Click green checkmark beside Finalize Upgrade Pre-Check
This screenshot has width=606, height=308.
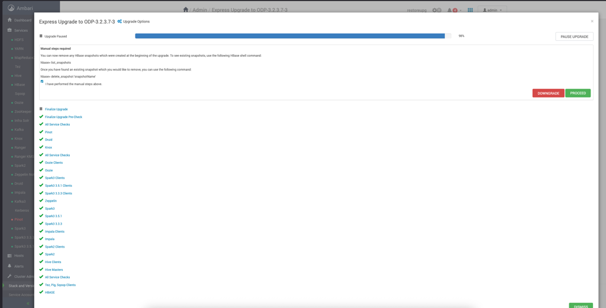tap(41, 116)
